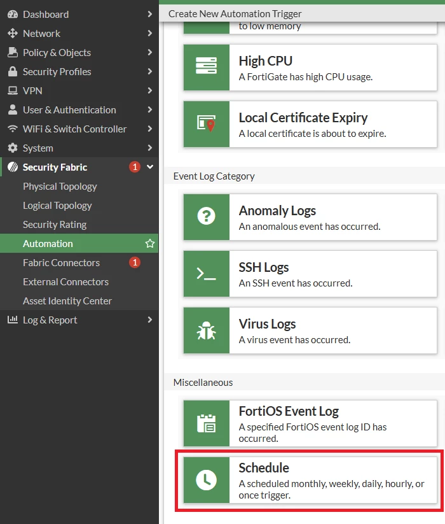Select the Automation submenu item
Image resolution: width=445 pixels, height=524 pixels.
(x=79, y=243)
